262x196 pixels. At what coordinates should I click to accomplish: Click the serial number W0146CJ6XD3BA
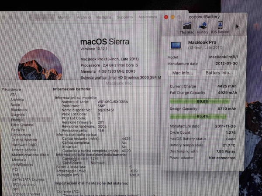[x=113, y=101]
